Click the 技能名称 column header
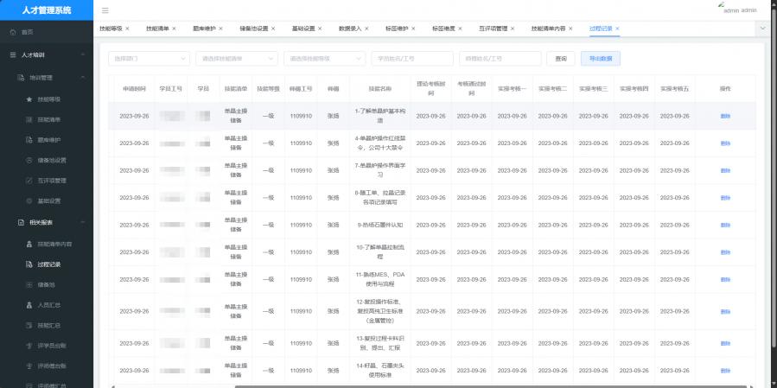 (380, 89)
